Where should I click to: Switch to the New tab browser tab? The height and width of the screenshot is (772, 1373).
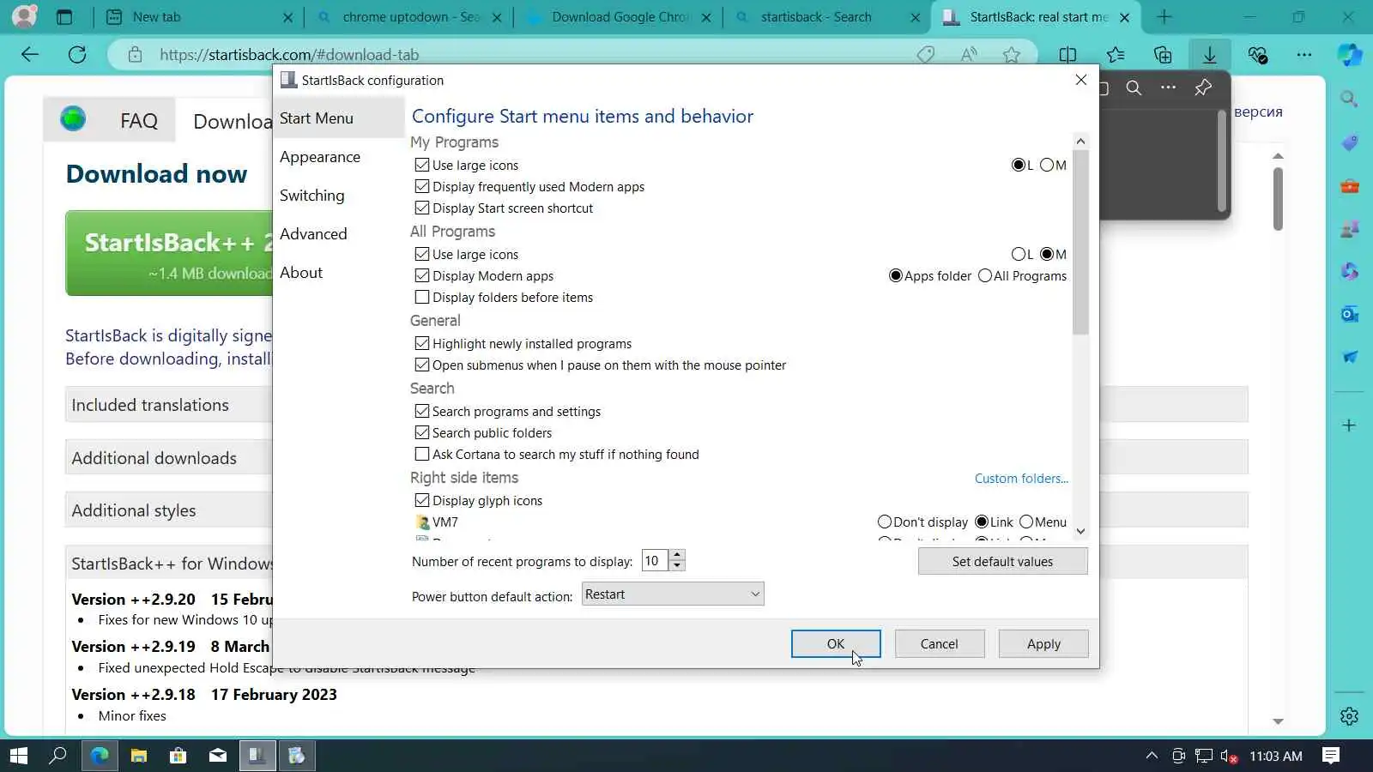click(198, 17)
